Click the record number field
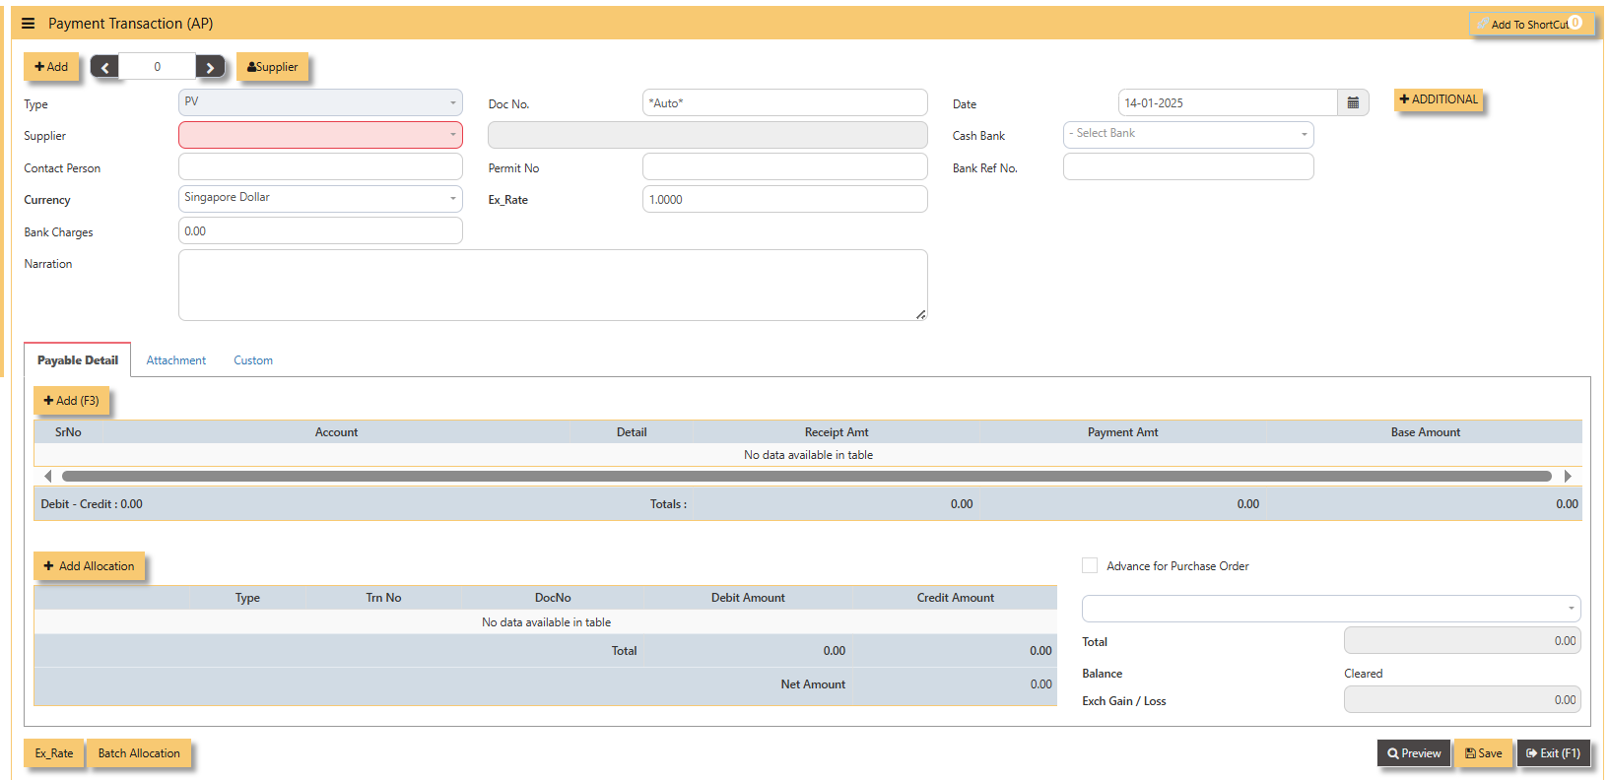 (158, 67)
